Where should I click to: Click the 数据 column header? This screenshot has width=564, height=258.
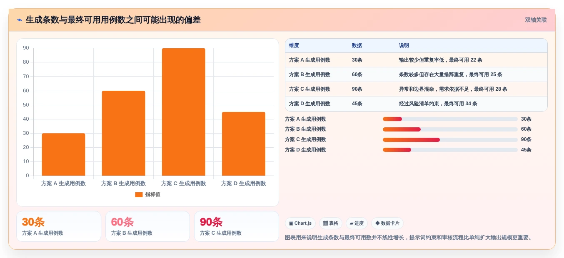click(357, 46)
